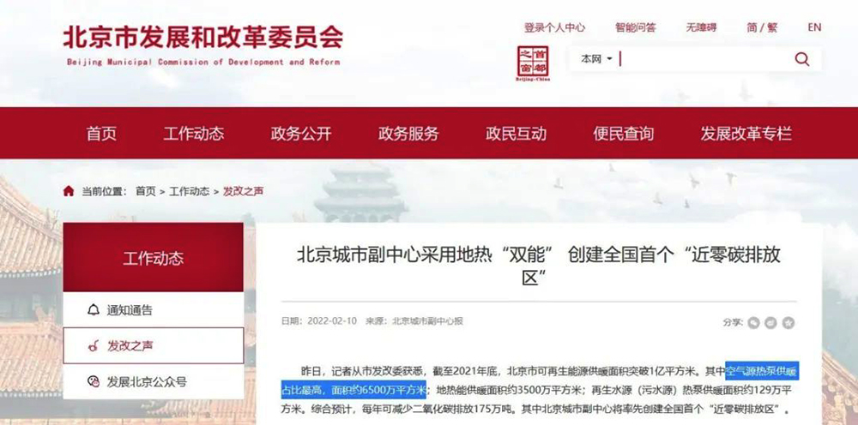Screen dimensions: 858x425
Task: Switch language via 简 / 繁 link
Action: pos(762,27)
